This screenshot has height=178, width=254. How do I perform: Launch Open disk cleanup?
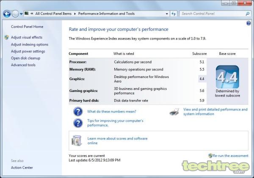[x=25, y=58]
